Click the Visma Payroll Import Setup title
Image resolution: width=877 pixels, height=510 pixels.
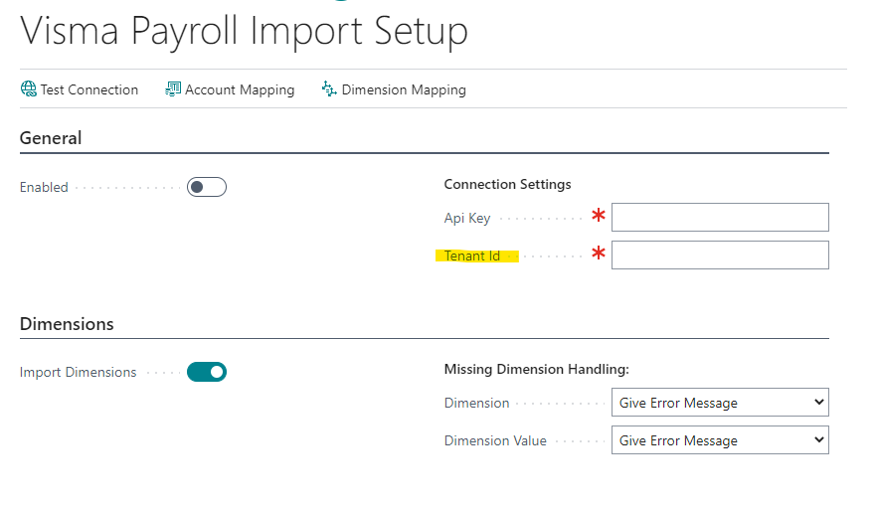click(x=244, y=31)
